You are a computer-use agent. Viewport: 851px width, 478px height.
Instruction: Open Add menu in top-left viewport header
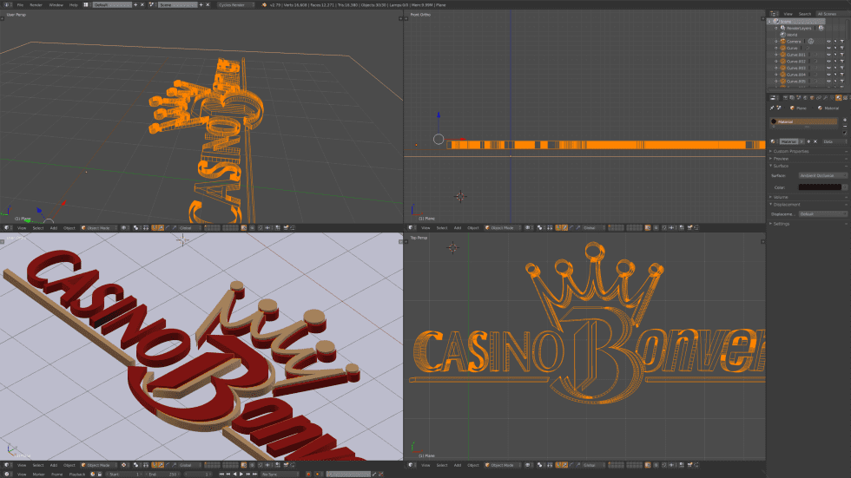pyautogui.click(x=54, y=228)
